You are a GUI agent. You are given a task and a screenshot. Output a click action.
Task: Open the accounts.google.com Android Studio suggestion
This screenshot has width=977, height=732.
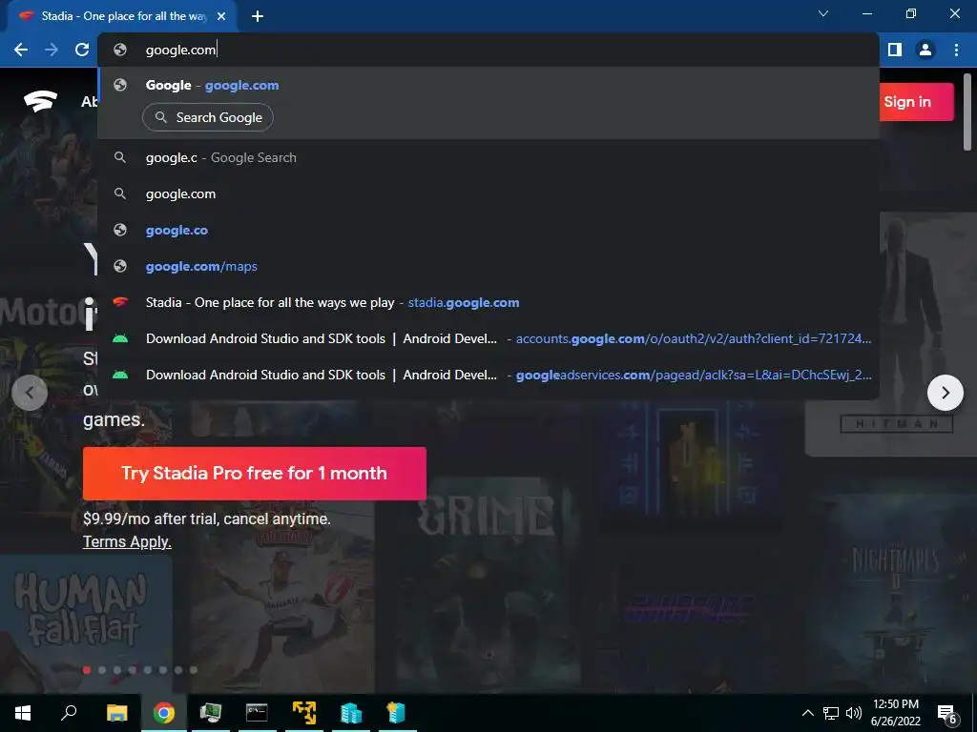488,338
